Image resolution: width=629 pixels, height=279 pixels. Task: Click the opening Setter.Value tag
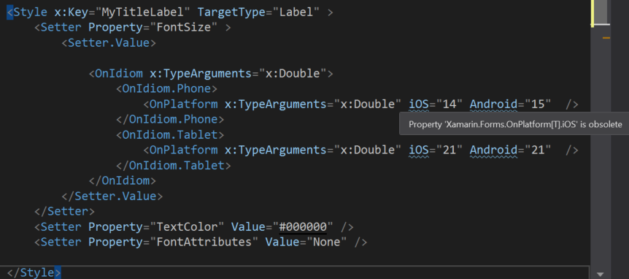coord(109,43)
